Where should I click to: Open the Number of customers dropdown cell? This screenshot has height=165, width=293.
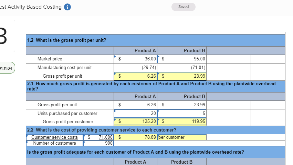click(x=54, y=143)
